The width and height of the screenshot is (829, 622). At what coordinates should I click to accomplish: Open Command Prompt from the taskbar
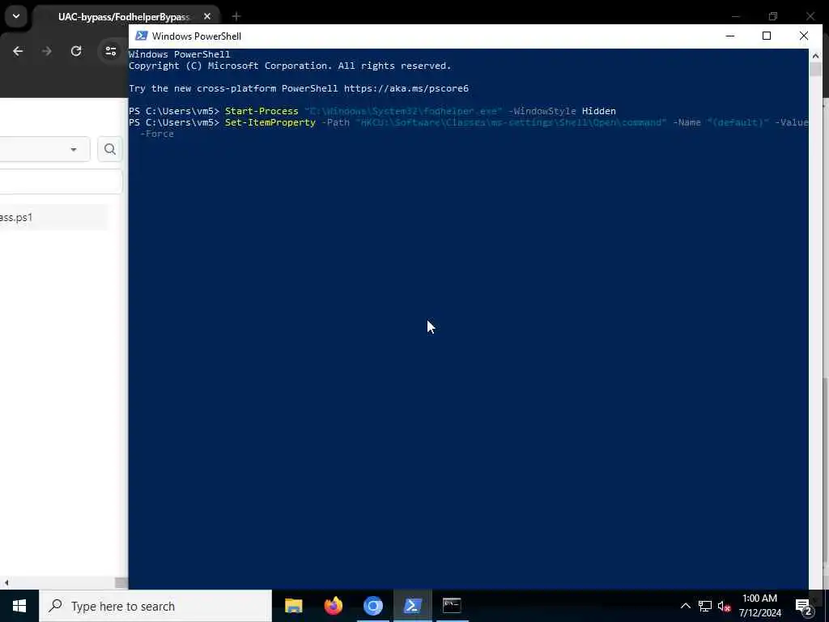(x=452, y=606)
